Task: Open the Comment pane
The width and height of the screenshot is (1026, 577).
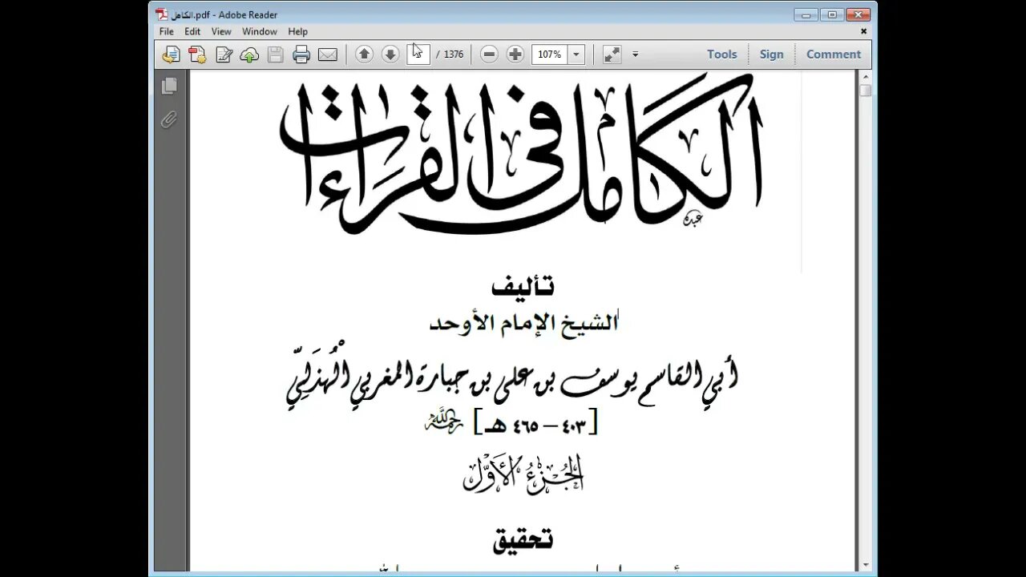Action: [834, 54]
